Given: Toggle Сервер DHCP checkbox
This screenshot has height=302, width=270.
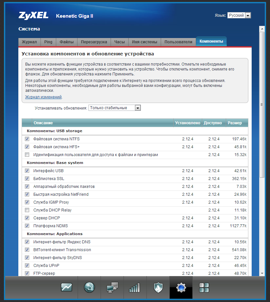Looking at the screenshot, I should [27, 218].
